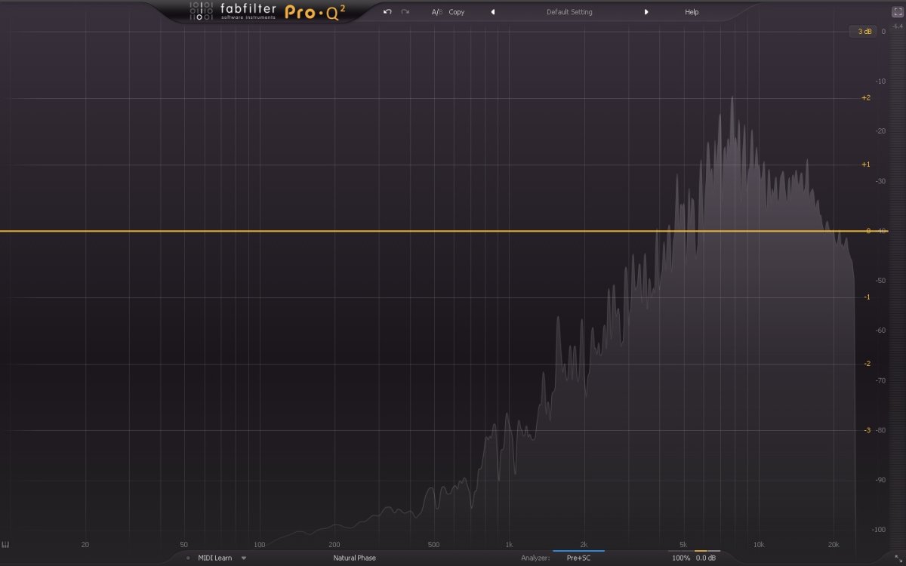The height and width of the screenshot is (566, 906).
Task: Click the -3 dB gain scale label
Action: (x=867, y=430)
